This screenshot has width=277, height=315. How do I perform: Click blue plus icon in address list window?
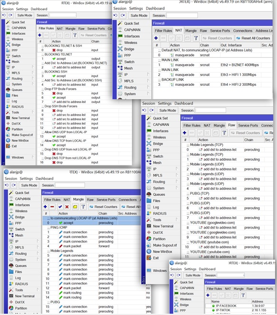pyautogui.click(x=208, y=295)
